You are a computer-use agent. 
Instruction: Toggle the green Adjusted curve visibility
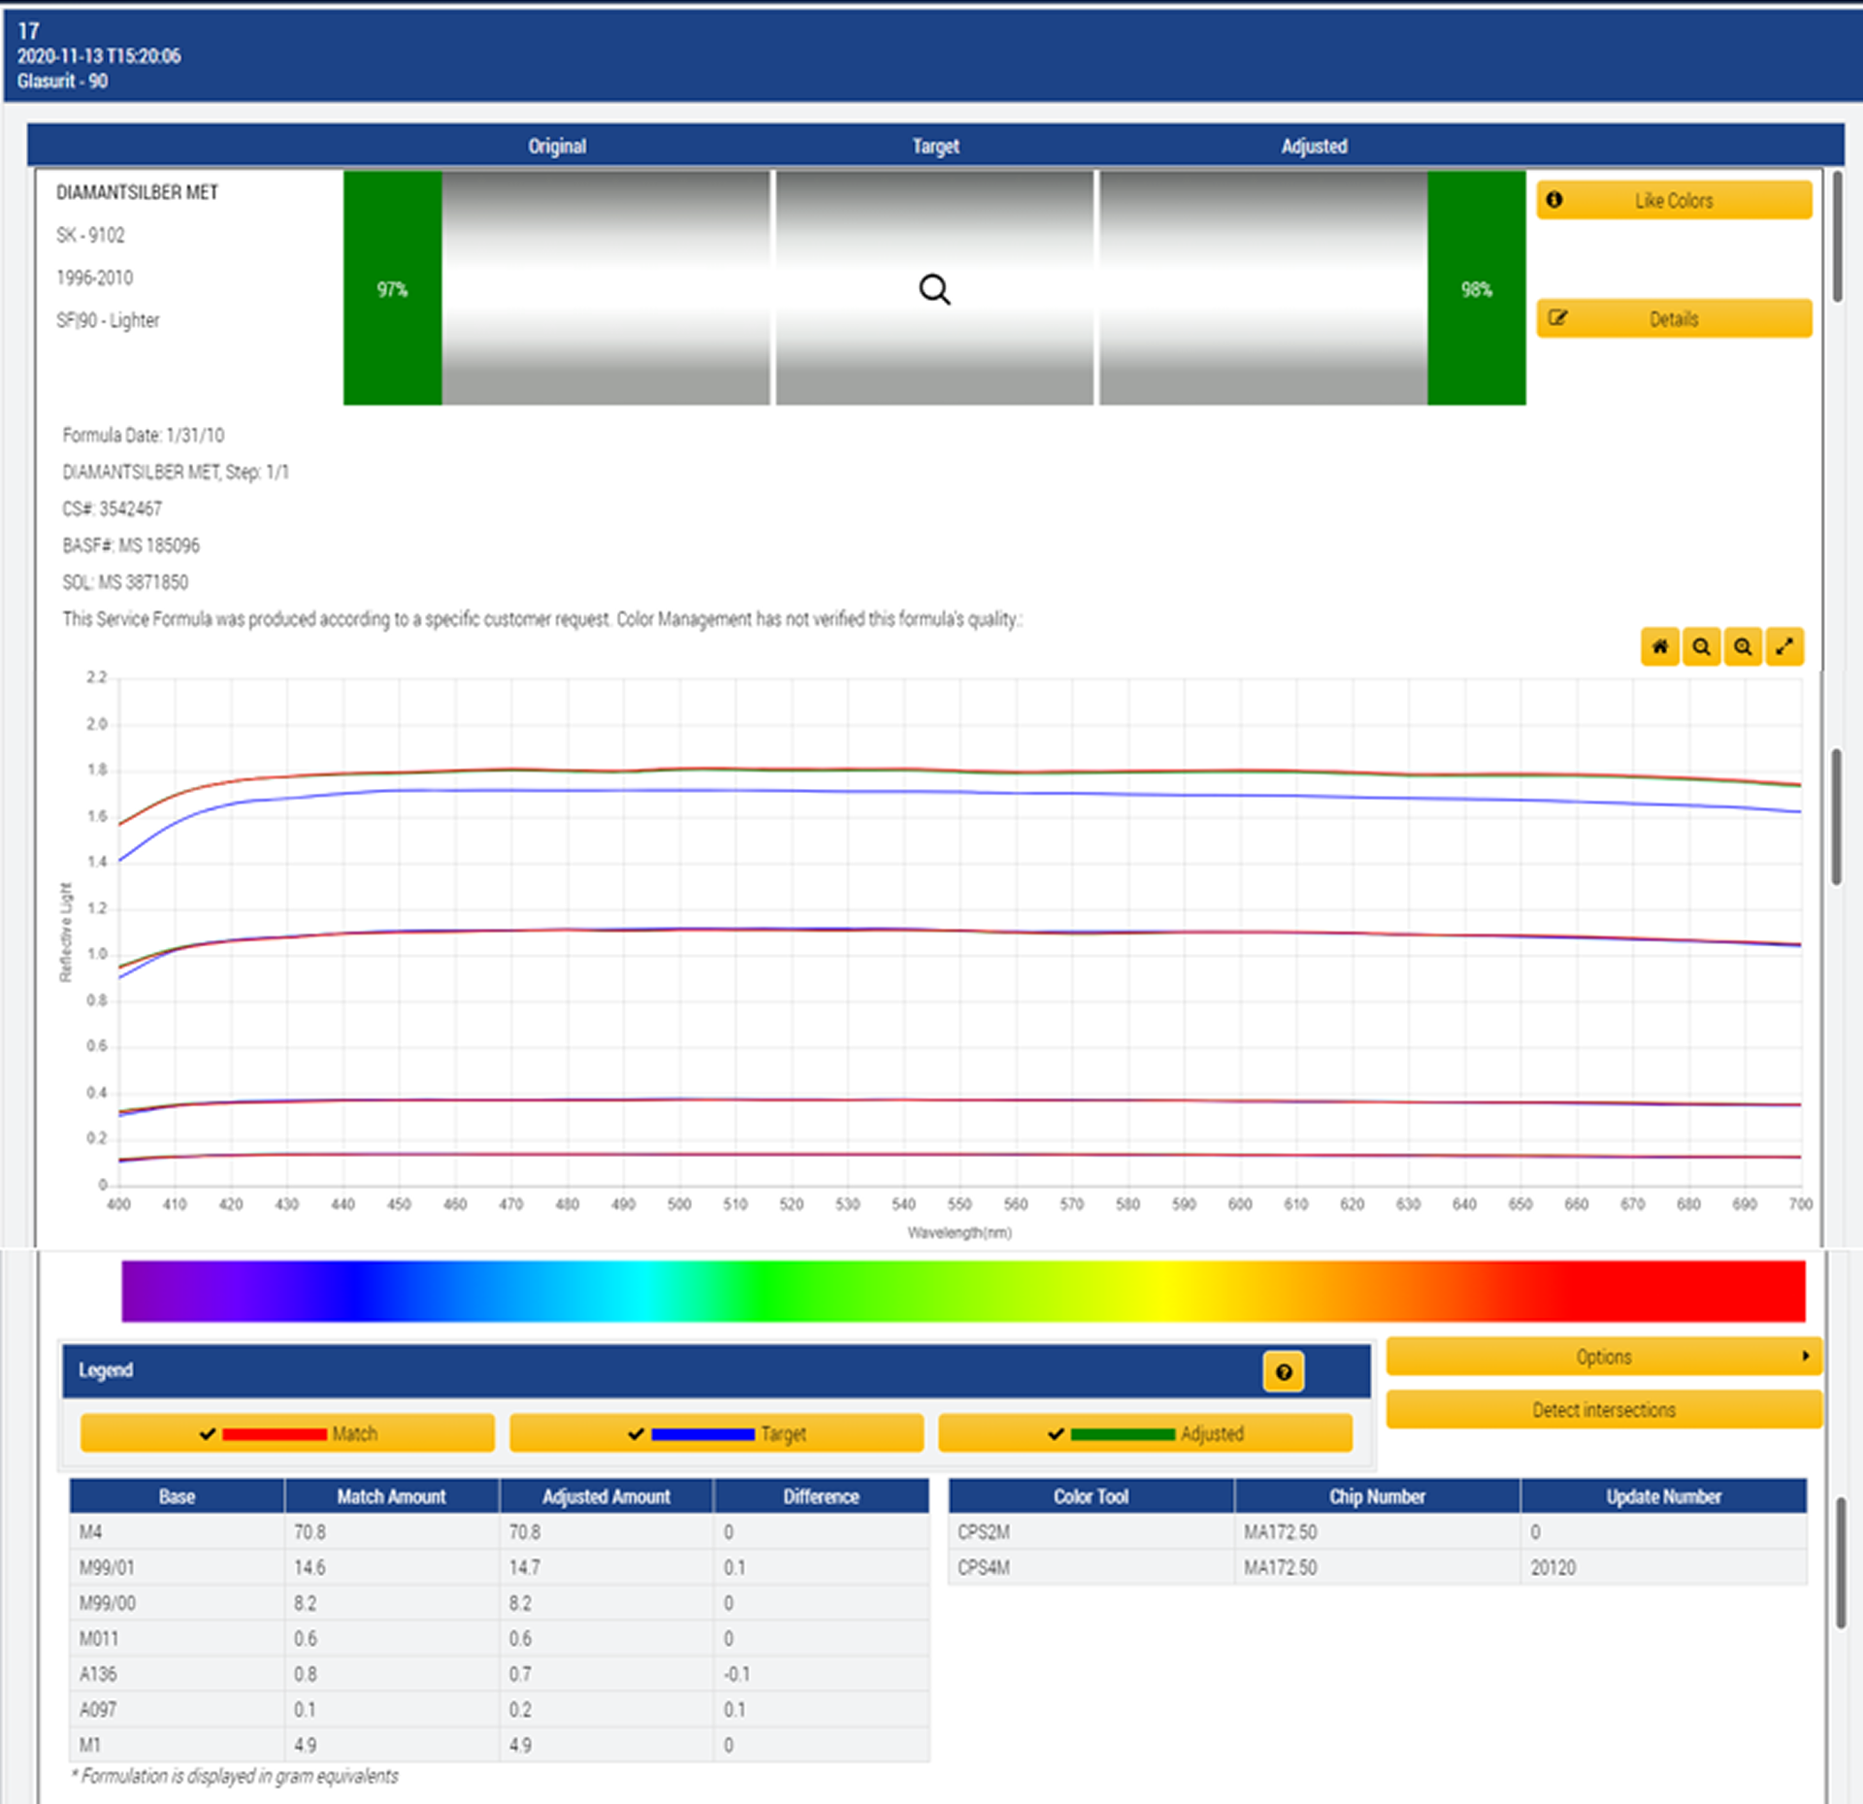pos(1145,1433)
